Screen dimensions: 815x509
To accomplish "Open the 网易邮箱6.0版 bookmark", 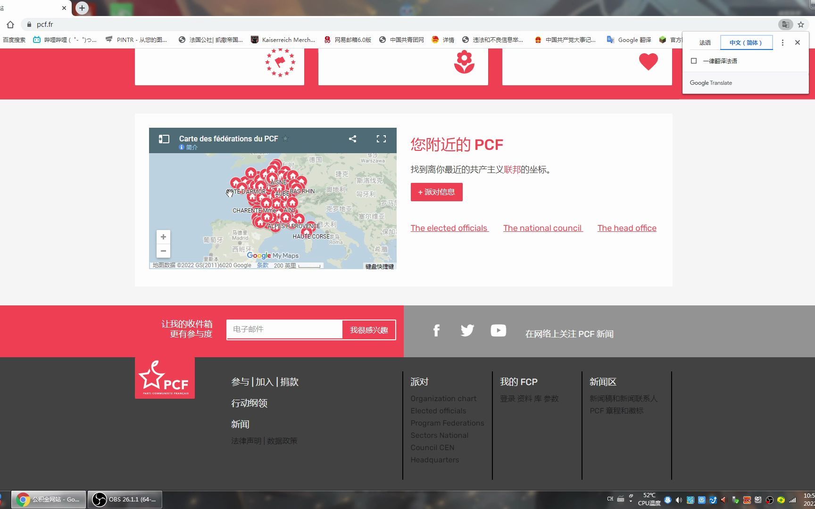I will 348,40.
